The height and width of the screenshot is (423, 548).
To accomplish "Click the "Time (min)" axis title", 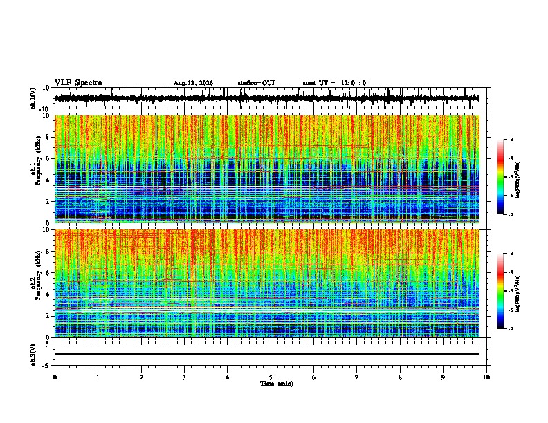I will [x=277, y=384].
